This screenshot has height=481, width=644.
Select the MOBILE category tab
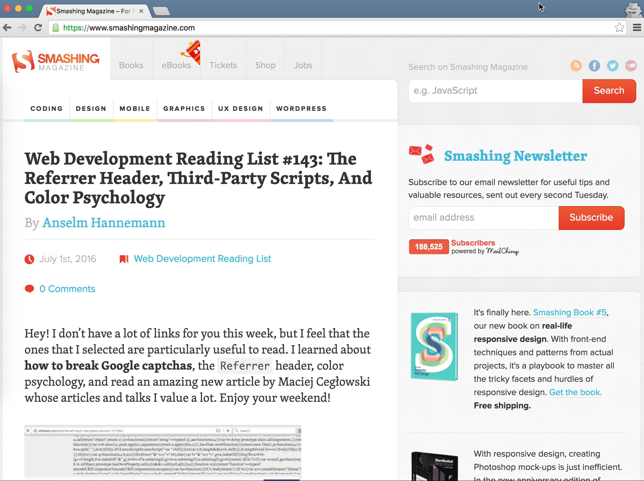tap(135, 109)
